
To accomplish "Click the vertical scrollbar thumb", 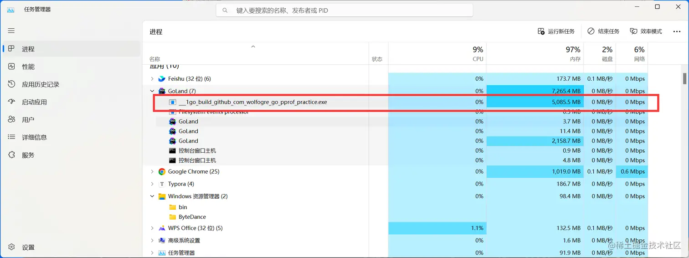I will click(x=684, y=78).
